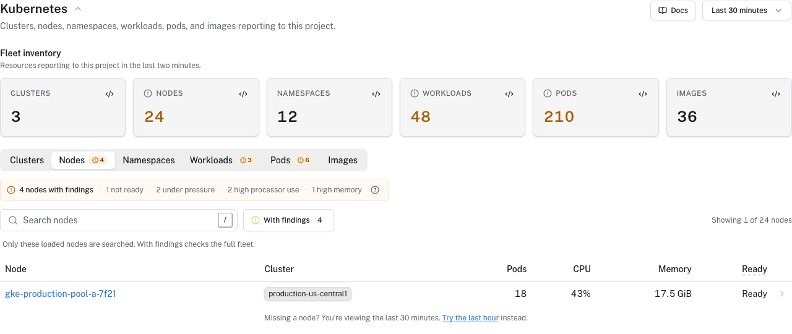Sort by the Memory column header
This screenshot has height=334, width=792.
(674, 269)
